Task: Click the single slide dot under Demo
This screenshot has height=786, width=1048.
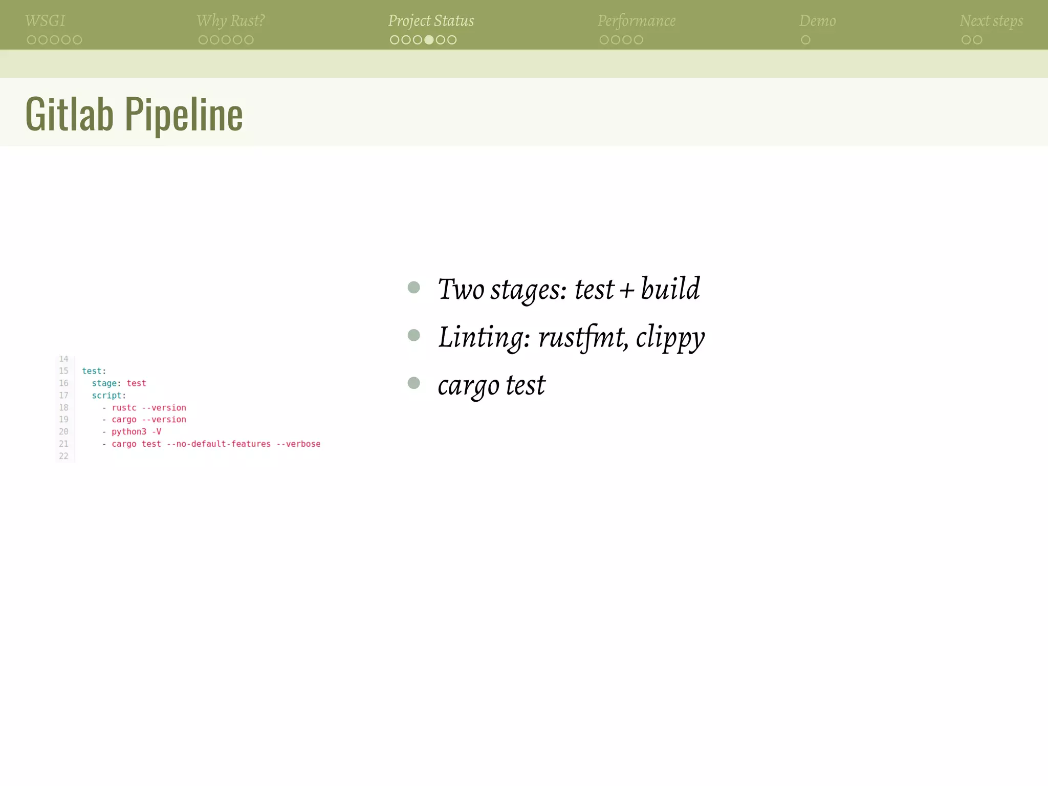Action: click(805, 40)
